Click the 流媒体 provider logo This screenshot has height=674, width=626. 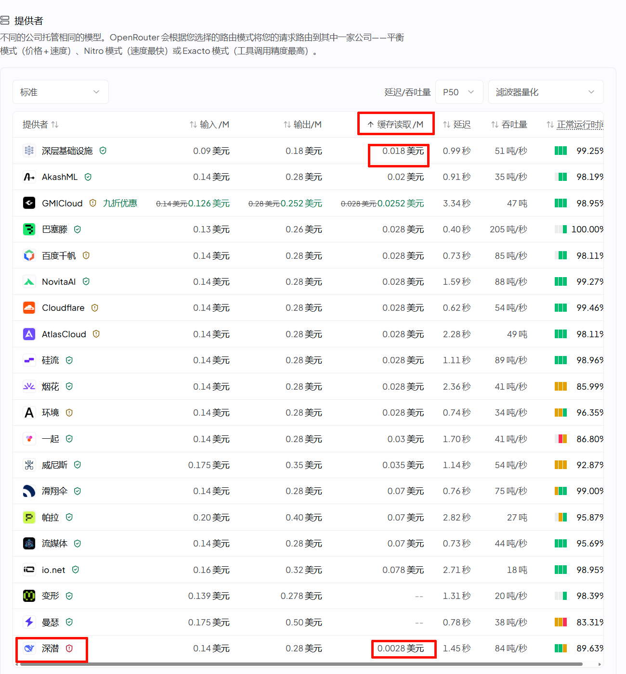click(29, 543)
